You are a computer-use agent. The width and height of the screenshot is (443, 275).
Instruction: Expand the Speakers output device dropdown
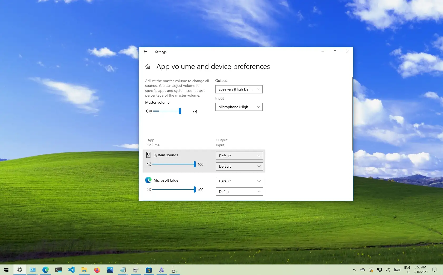point(239,89)
